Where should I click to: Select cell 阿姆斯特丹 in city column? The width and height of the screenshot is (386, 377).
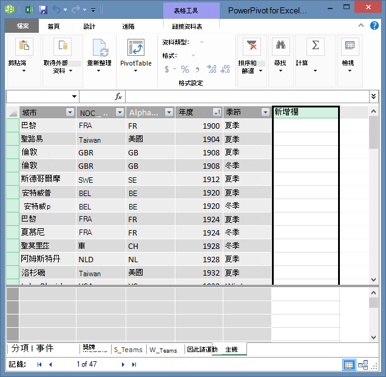pos(48,259)
